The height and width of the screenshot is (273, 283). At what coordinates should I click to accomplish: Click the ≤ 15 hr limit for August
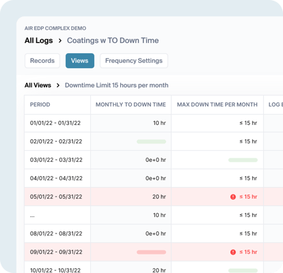coord(248,233)
